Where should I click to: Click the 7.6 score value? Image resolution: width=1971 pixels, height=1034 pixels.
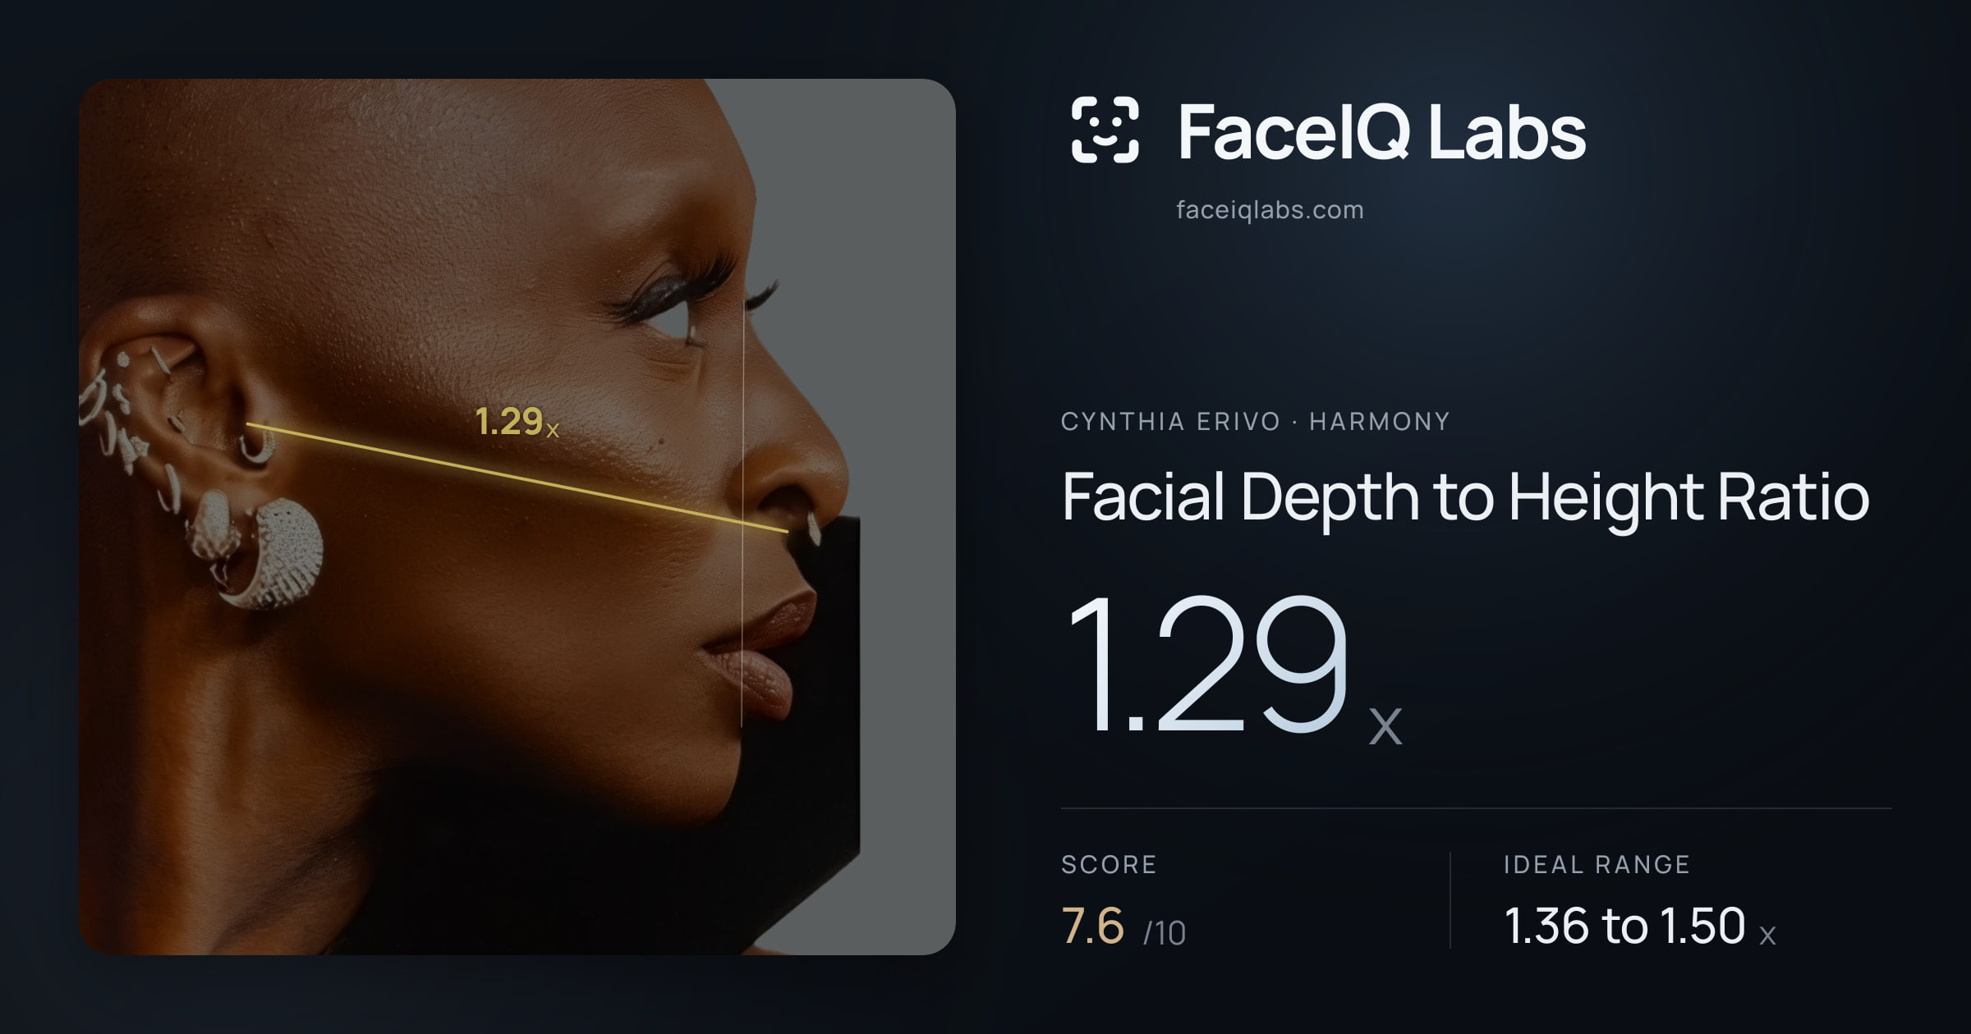pyautogui.click(x=1092, y=926)
